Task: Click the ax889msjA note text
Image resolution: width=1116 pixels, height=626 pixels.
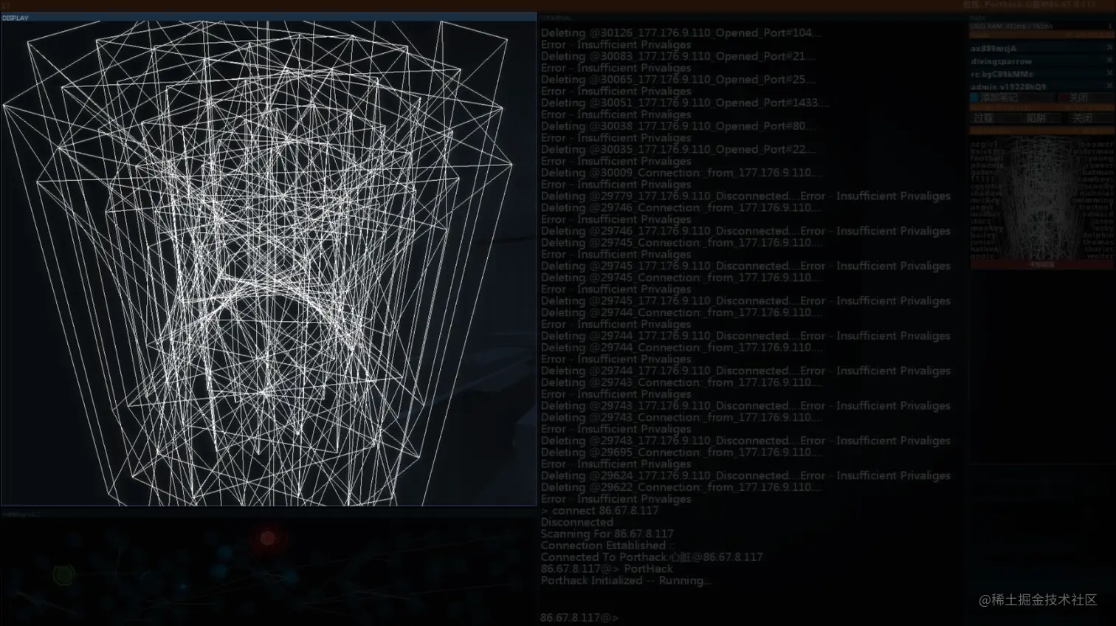Action: tap(993, 48)
